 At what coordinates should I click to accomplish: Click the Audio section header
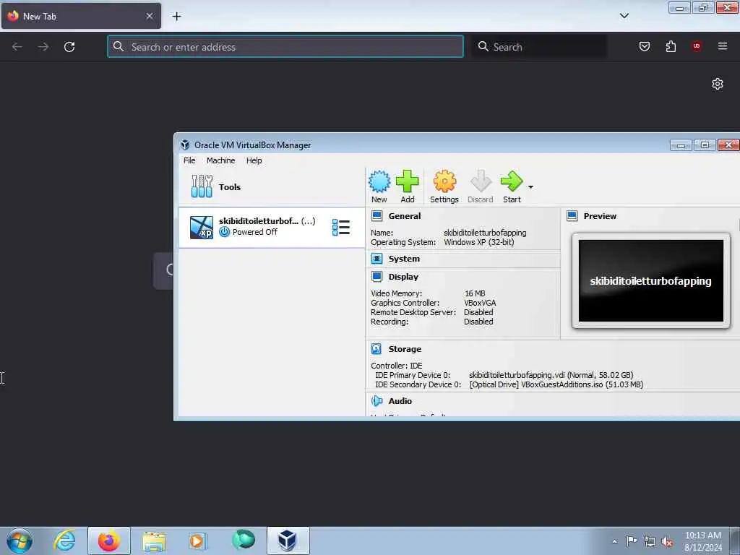400,400
